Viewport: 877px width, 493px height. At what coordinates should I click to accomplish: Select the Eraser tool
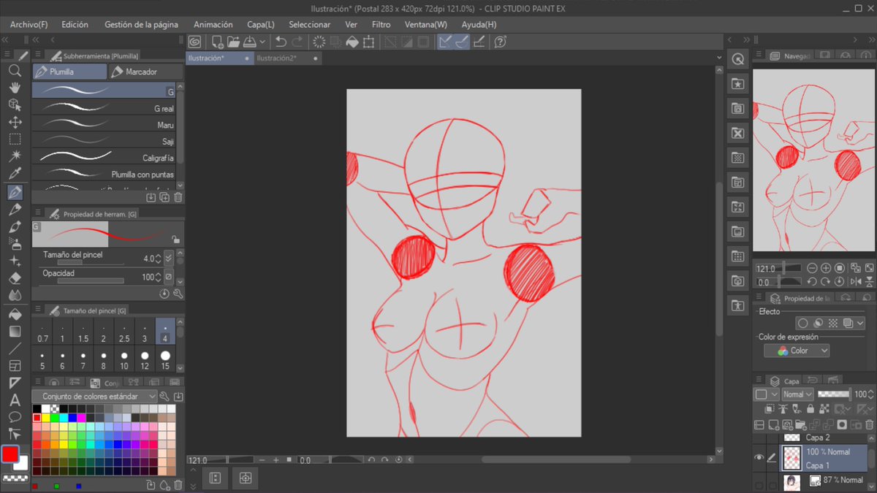[x=15, y=278]
